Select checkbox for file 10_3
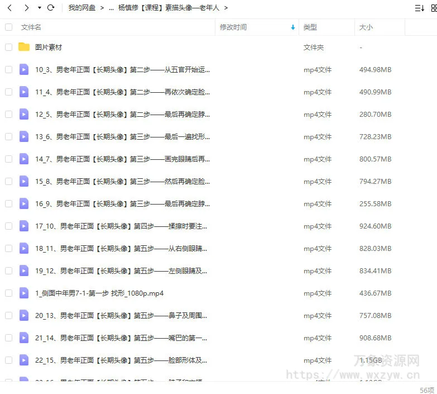Image resolution: width=437 pixels, height=394 pixels. [8, 69]
